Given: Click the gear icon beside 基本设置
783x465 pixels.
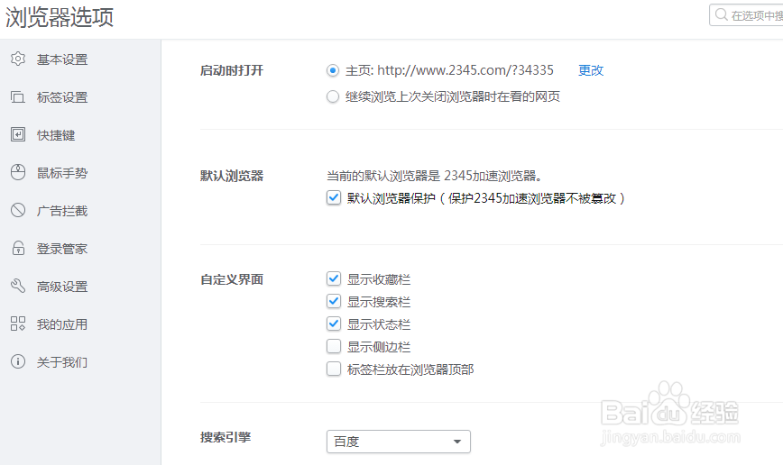Looking at the screenshot, I should (18, 59).
